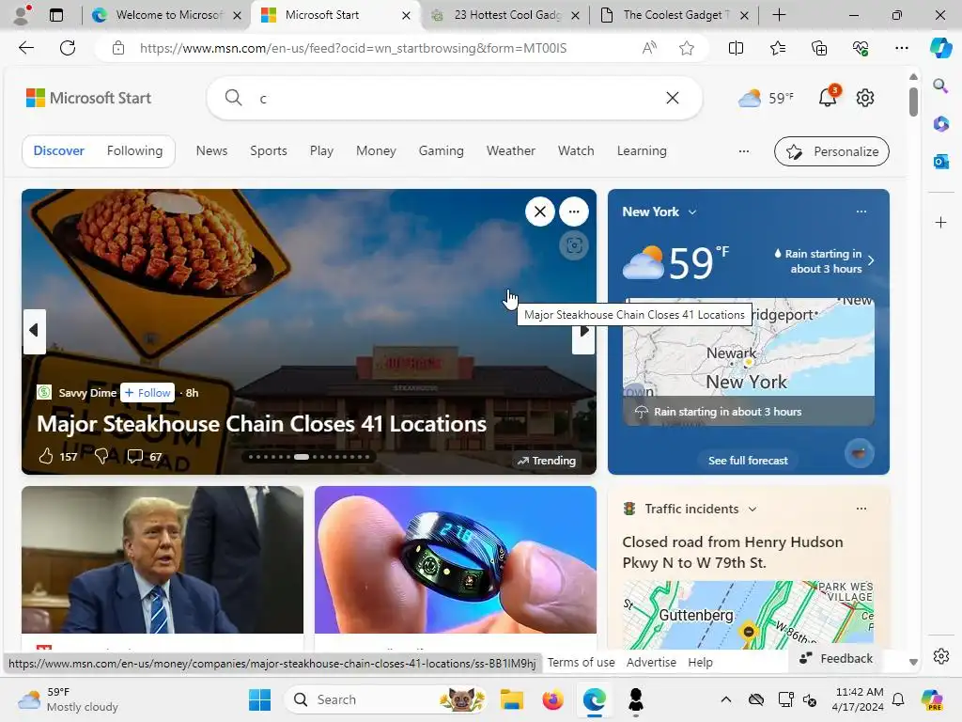962x722 pixels.
Task: Show previous carousel story
Action: coord(34,331)
